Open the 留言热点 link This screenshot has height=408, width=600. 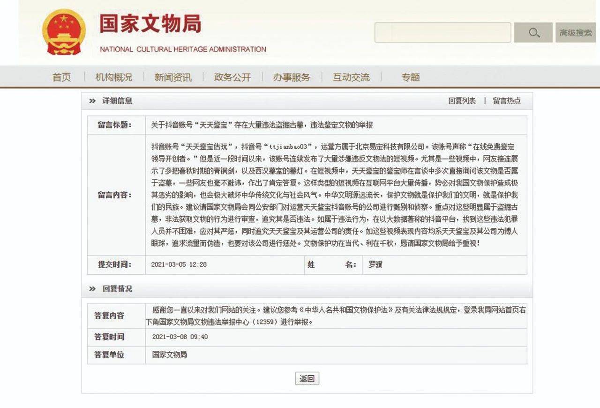point(507,101)
